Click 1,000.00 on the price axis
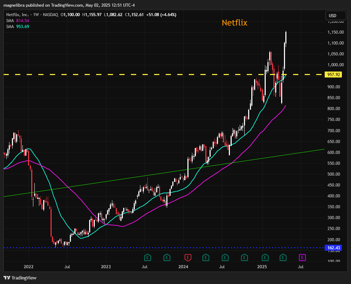 [x=336, y=65]
